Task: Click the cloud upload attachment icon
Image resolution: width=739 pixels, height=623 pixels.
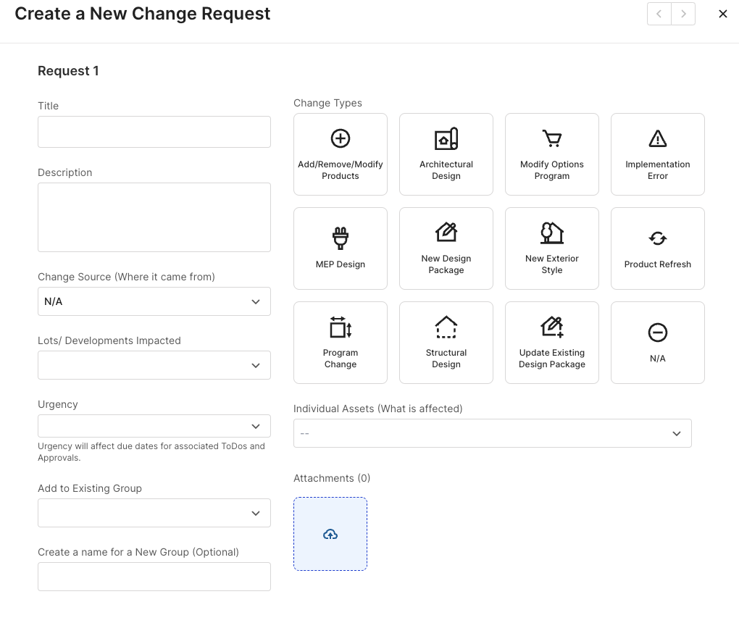Action: click(x=330, y=534)
